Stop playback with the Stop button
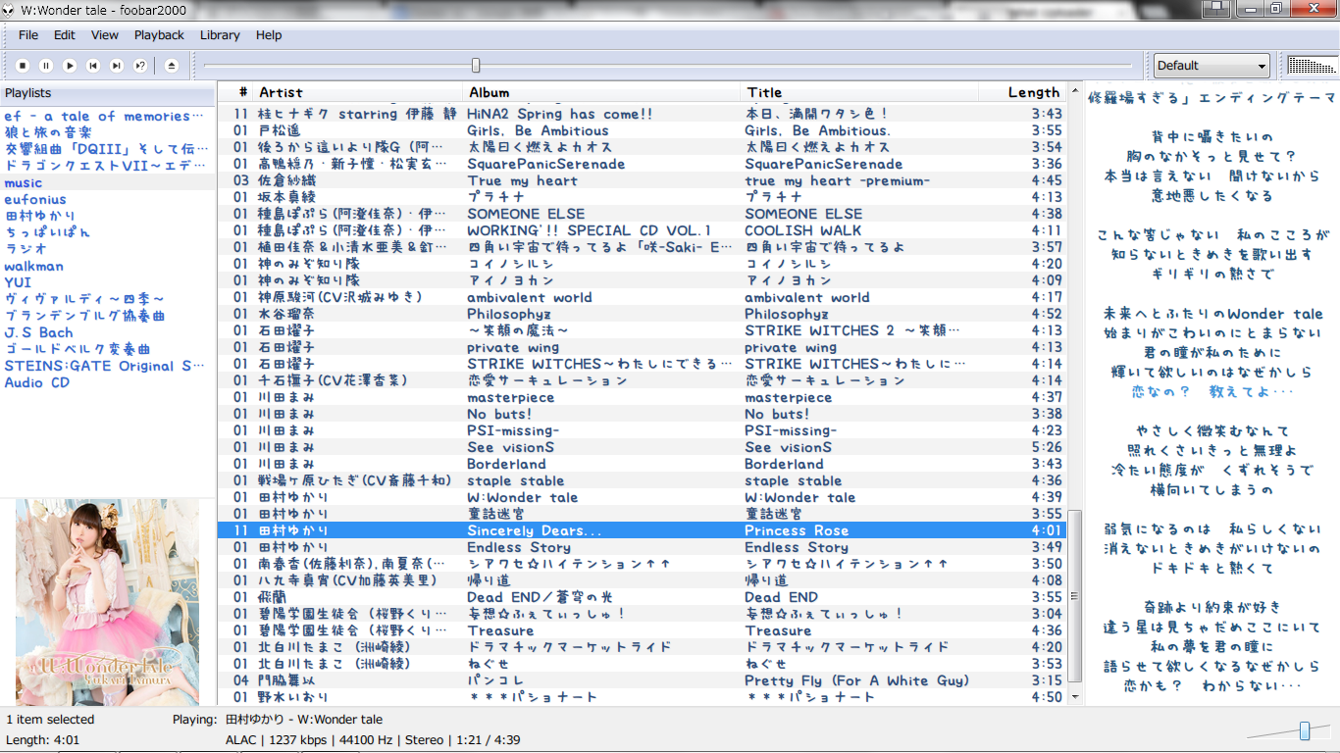The image size is (1340, 753). coord(23,66)
